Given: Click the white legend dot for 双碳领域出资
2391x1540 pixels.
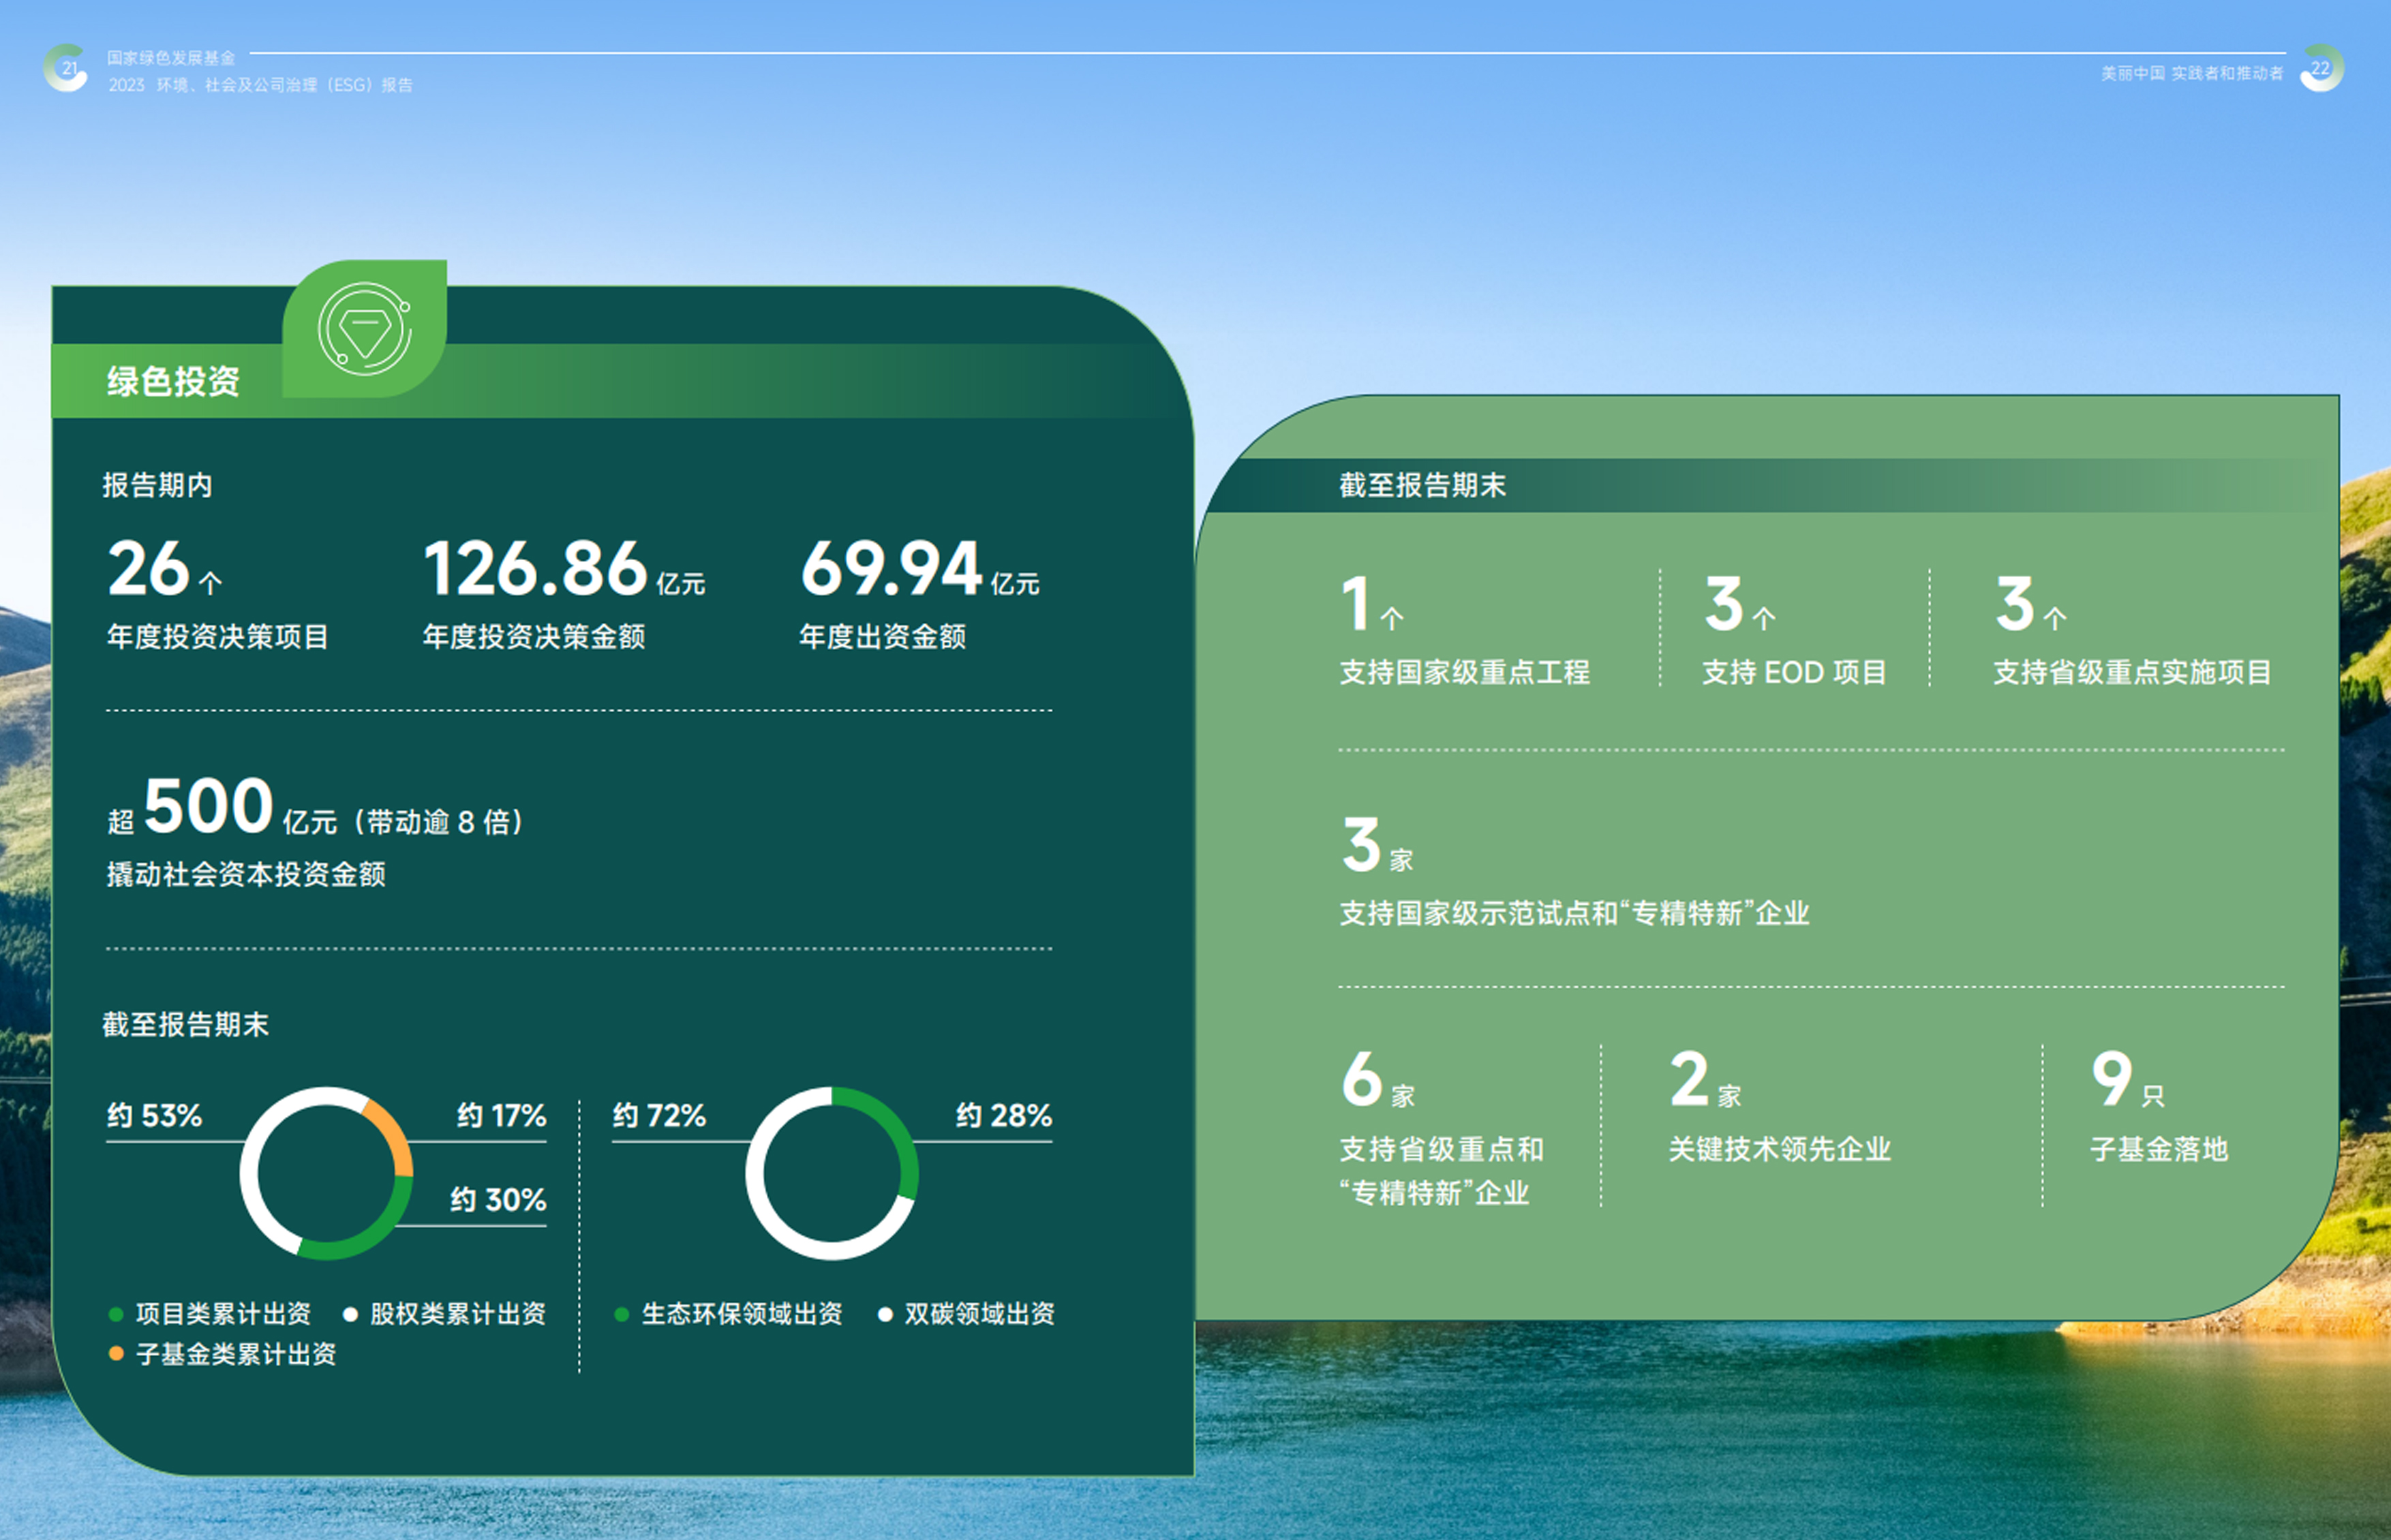Looking at the screenshot, I should (x=885, y=1314).
